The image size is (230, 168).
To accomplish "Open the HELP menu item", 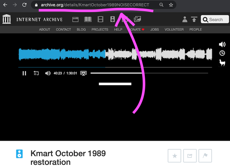I will pos(118,30).
